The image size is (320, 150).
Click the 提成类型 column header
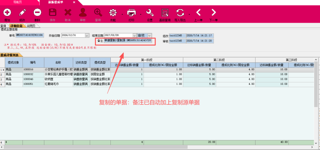tap(100, 63)
